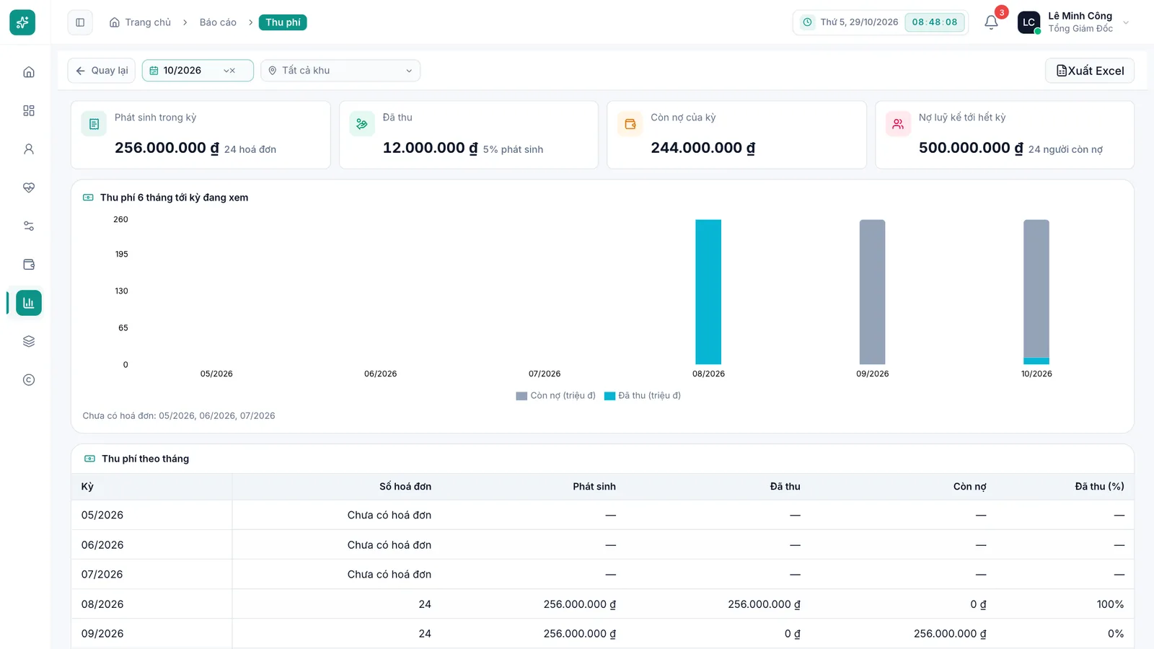The height and width of the screenshot is (649, 1154).
Task: Open the dashboard grid icon in sidebar
Action: pos(29,110)
